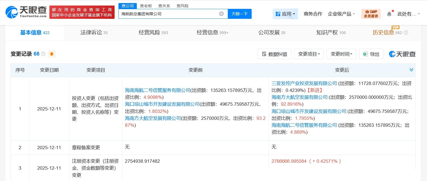
Task: Click the 注册资本变更 item cell in row 3
Action: point(95,168)
